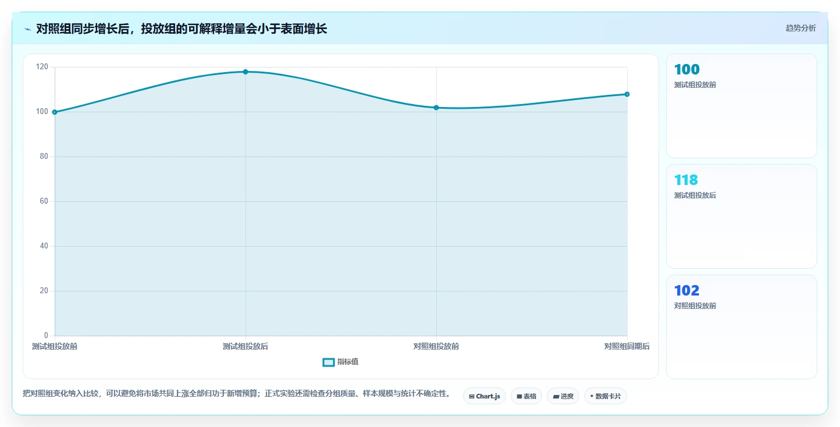Click the 对照组同期后 data point on the line
The height and width of the screenshot is (427, 840).
pyautogui.click(x=627, y=94)
